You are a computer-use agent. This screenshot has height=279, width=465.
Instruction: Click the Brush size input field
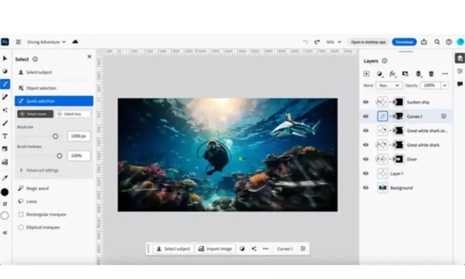79,136
